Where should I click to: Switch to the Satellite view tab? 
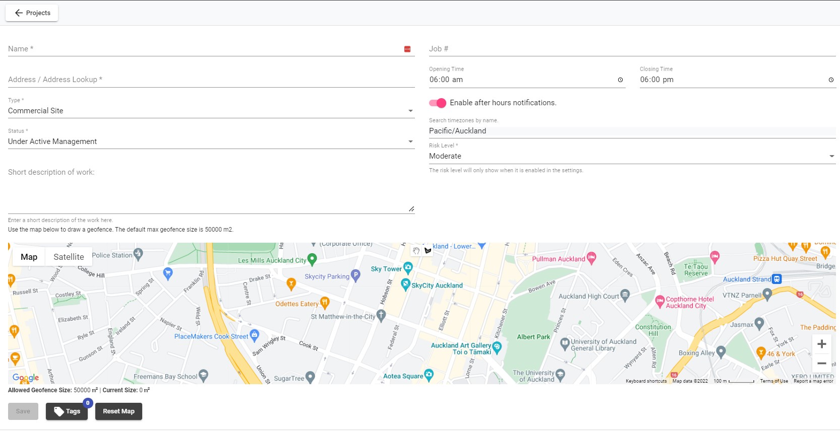(x=69, y=257)
